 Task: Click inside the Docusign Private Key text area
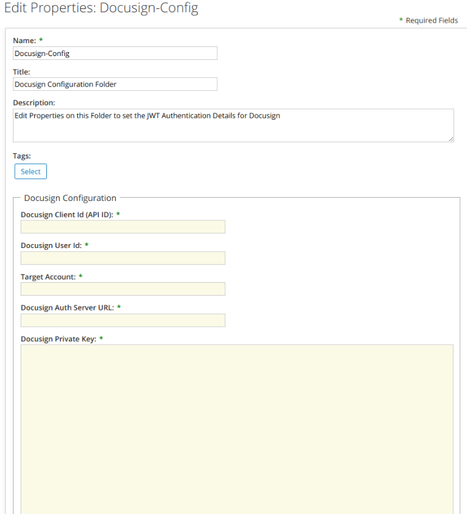237,429
